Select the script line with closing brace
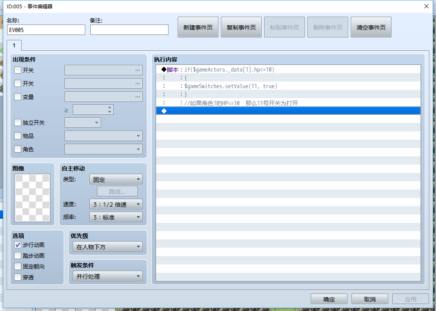This screenshot has height=311, width=436. point(288,94)
